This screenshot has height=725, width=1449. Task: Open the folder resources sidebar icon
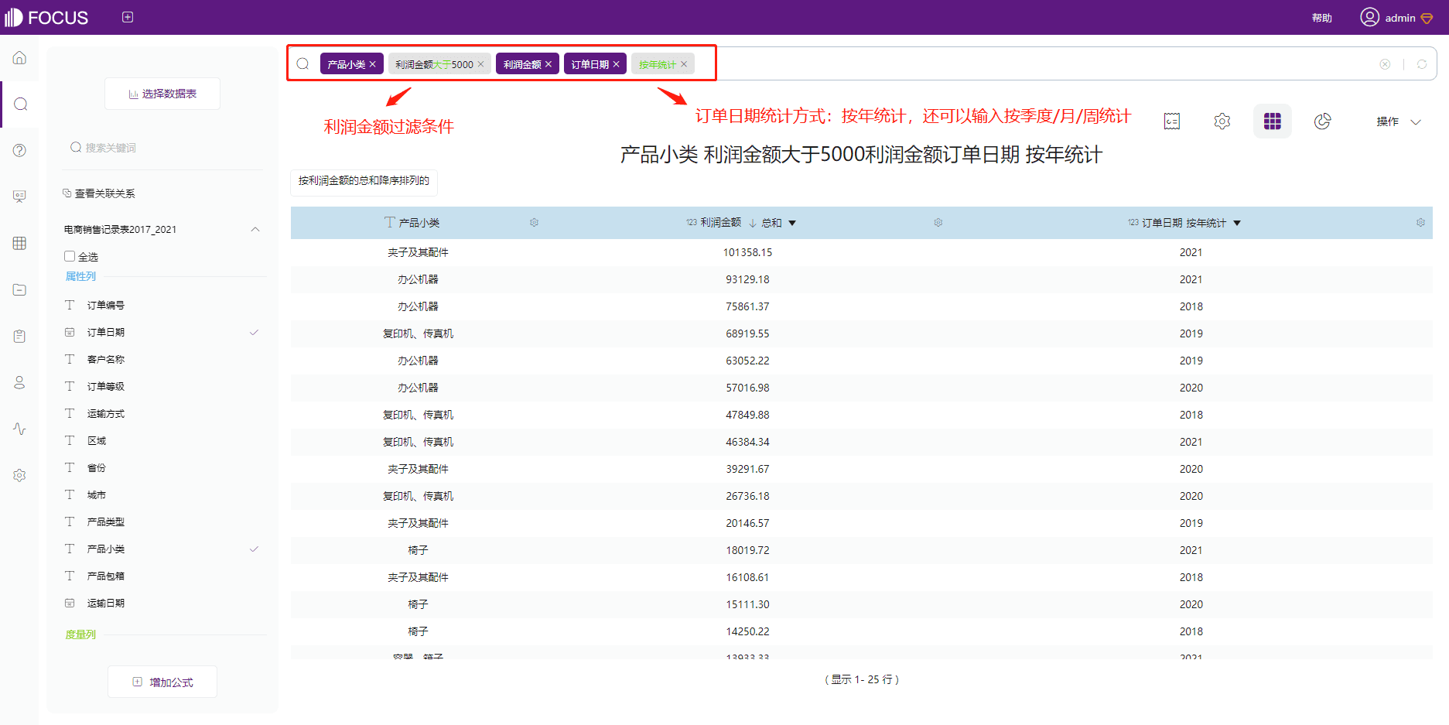[20, 289]
